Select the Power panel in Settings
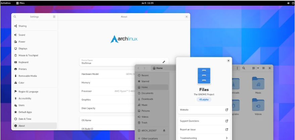Screen dimensions: 295x140 [35, 42]
